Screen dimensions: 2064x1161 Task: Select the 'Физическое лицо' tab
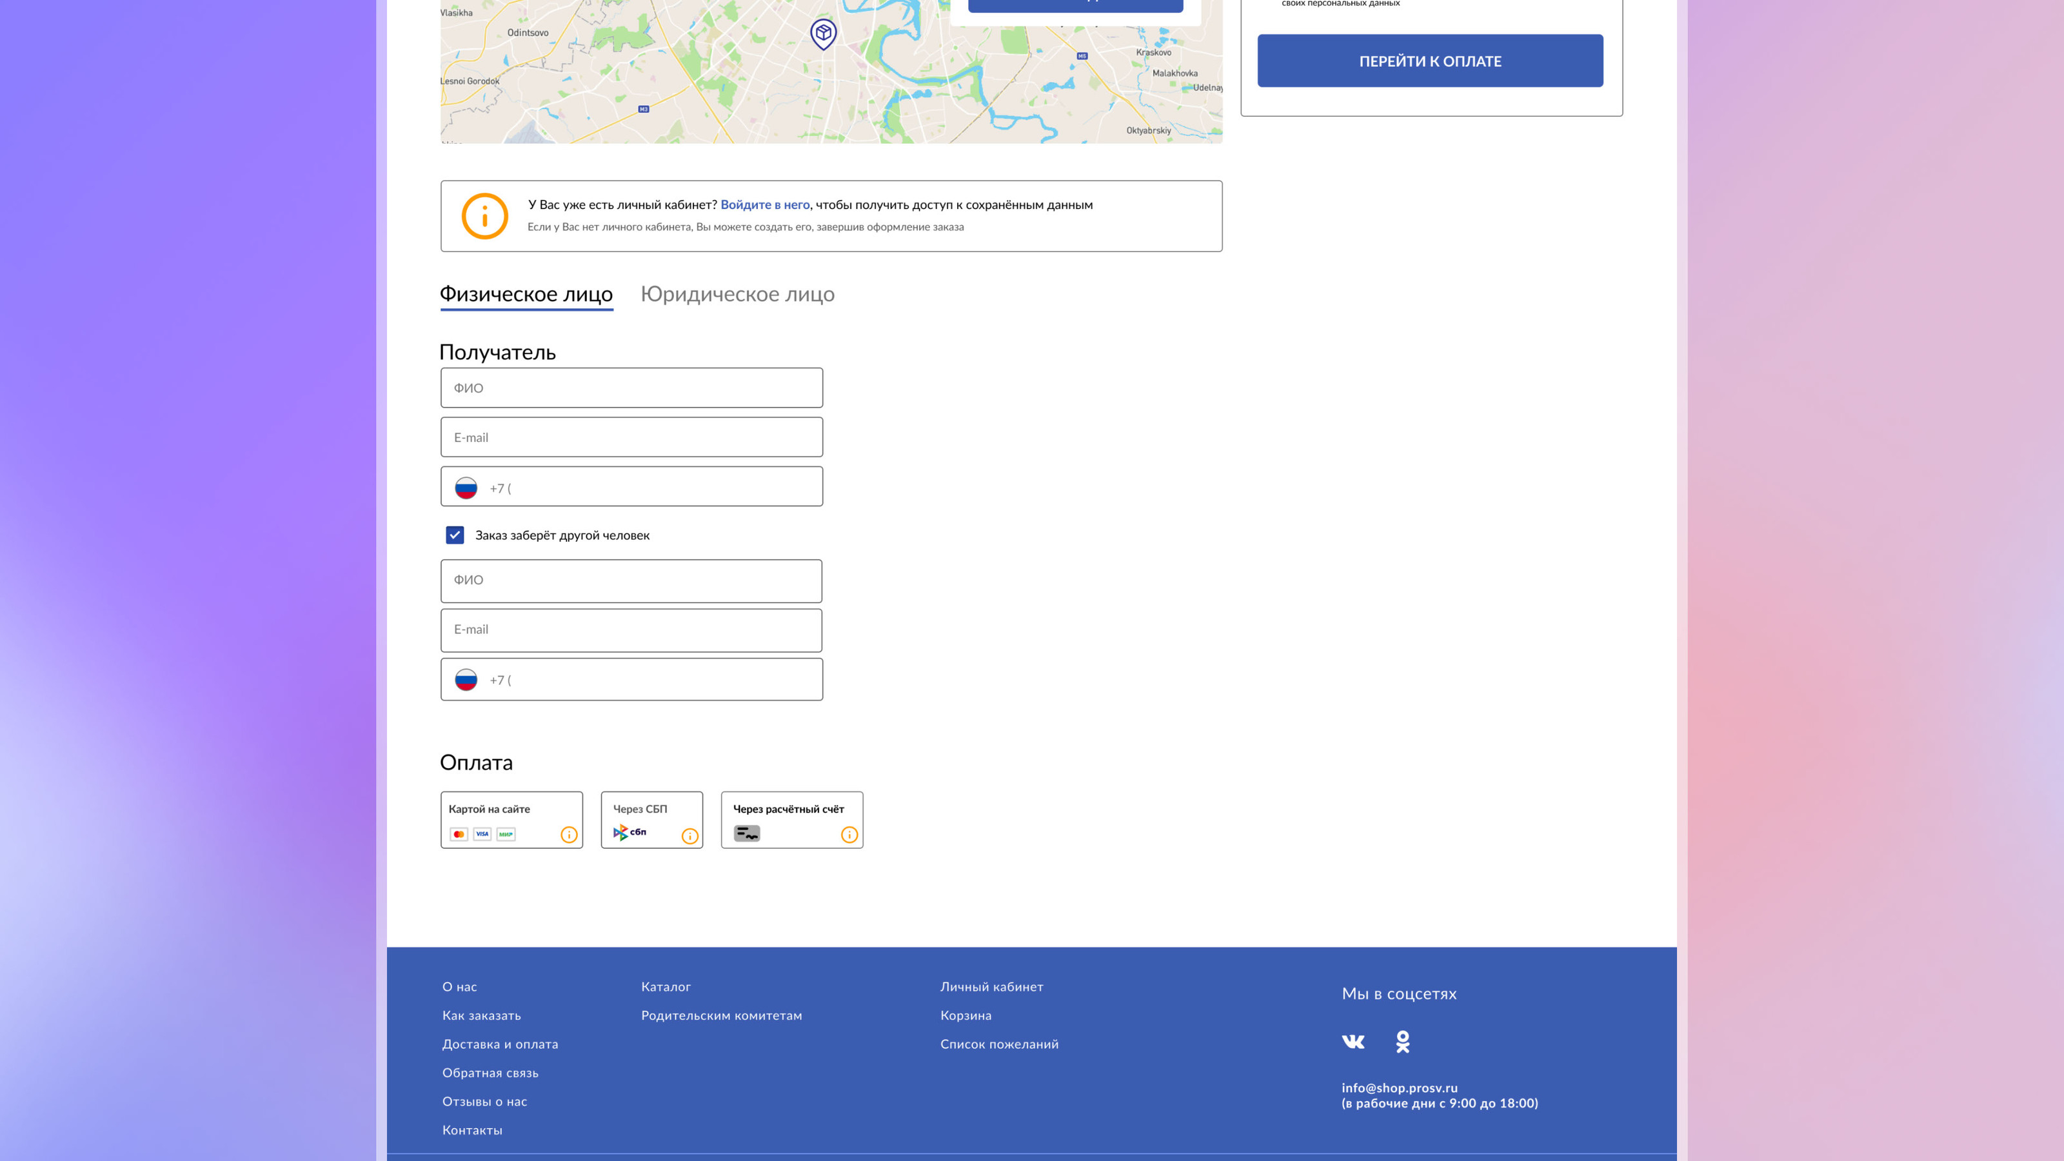click(526, 294)
